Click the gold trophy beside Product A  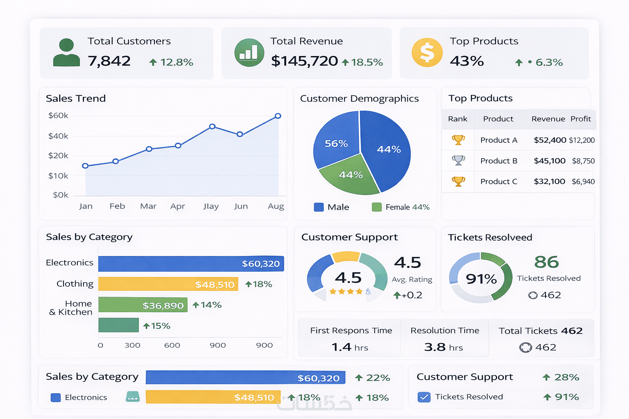(458, 140)
